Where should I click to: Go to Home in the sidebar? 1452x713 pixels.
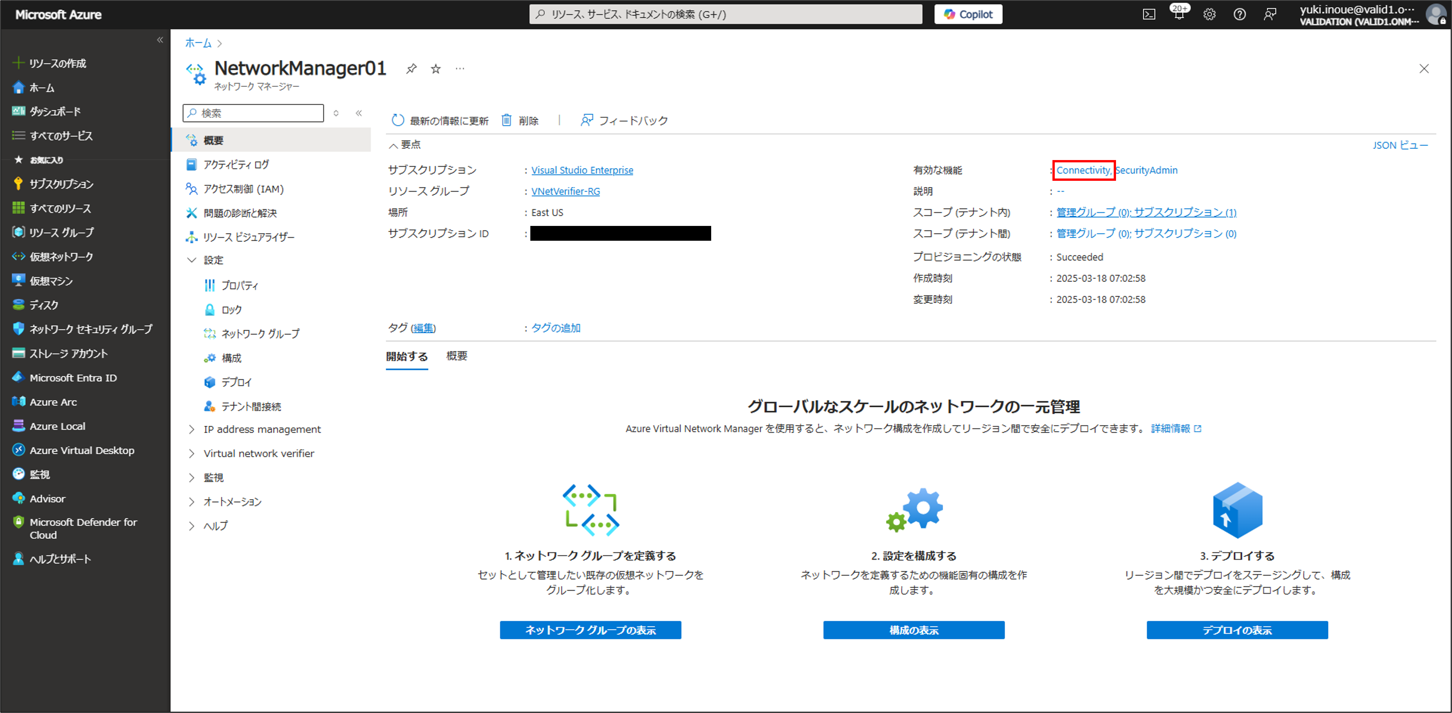tap(34, 87)
